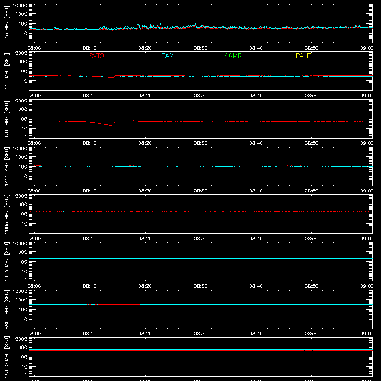Click the '8800 MHz [SFU]' axis label
The image size is (381, 381).
click(x=7, y=309)
